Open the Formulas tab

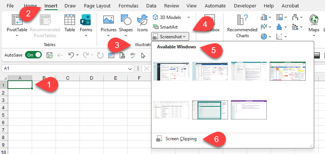128,6
